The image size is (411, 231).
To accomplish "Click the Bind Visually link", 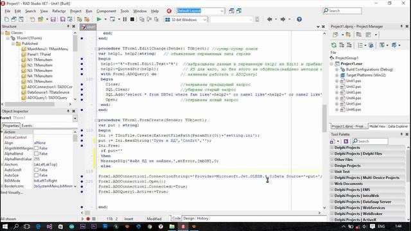I will [x=12, y=193].
